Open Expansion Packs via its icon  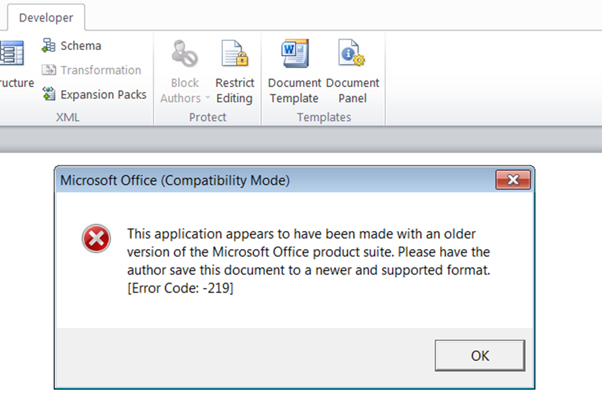pos(49,94)
